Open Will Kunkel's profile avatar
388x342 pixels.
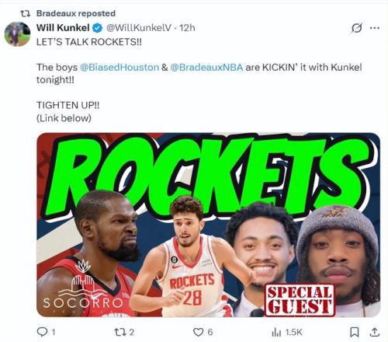[18, 34]
